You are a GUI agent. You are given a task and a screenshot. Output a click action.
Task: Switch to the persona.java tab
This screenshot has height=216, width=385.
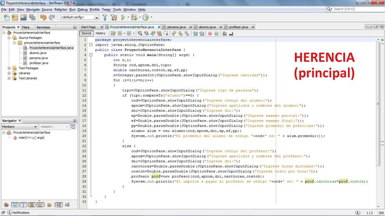click(176, 27)
